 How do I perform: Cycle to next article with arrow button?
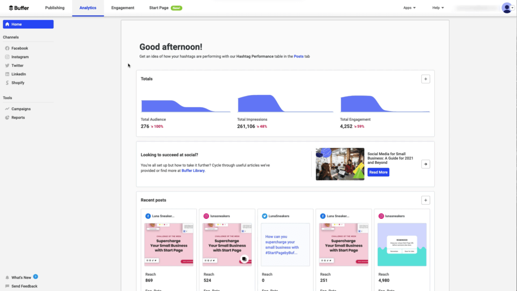click(x=425, y=164)
